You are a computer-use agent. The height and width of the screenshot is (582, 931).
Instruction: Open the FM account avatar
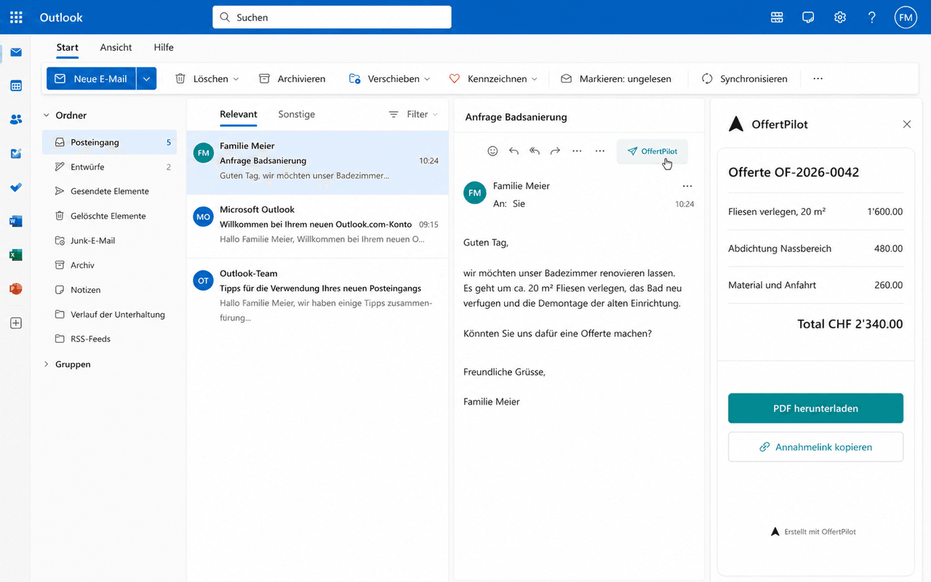click(x=906, y=17)
